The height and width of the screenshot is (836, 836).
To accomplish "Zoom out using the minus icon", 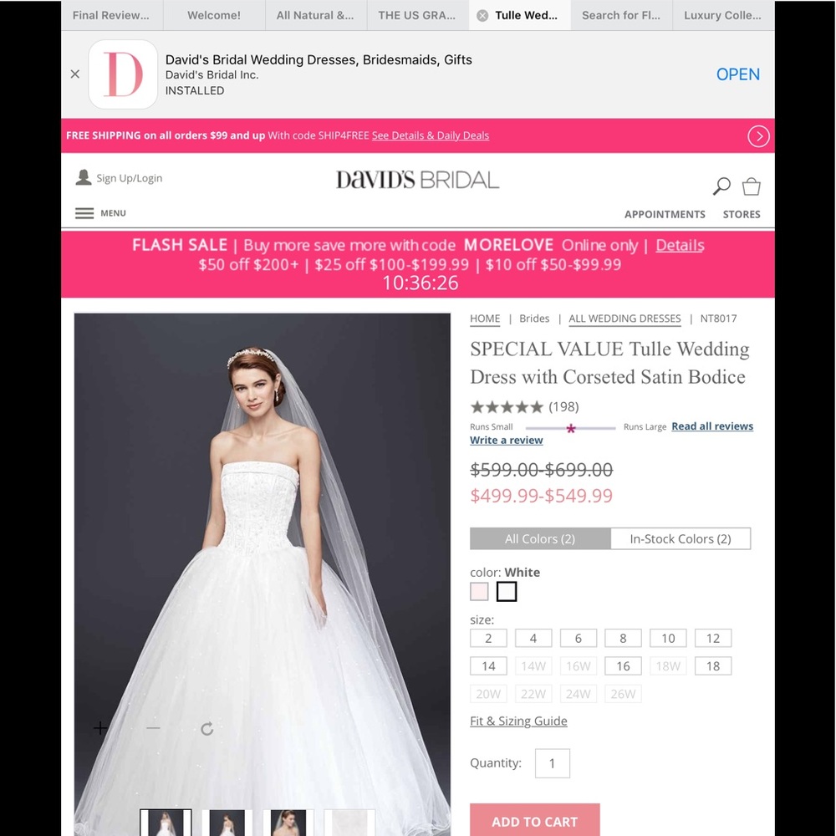I will (x=153, y=728).
